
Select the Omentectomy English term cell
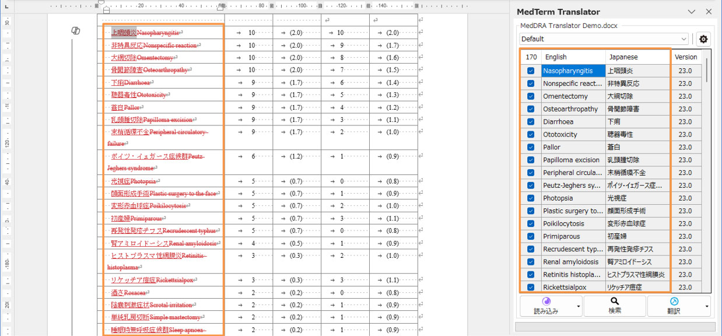coord(573,96)
